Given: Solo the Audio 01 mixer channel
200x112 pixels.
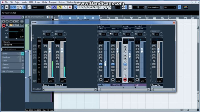Looking at the screenshot, I should pos(101,49).
